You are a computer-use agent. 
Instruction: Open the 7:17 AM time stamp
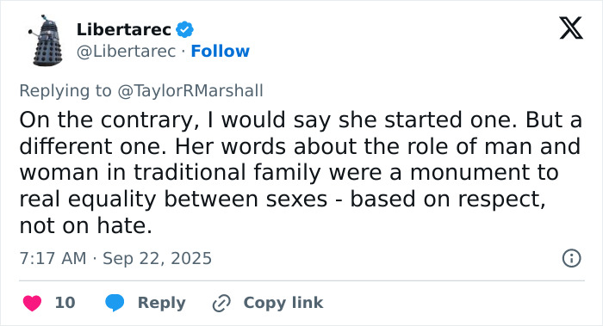(x=53, y=258)
